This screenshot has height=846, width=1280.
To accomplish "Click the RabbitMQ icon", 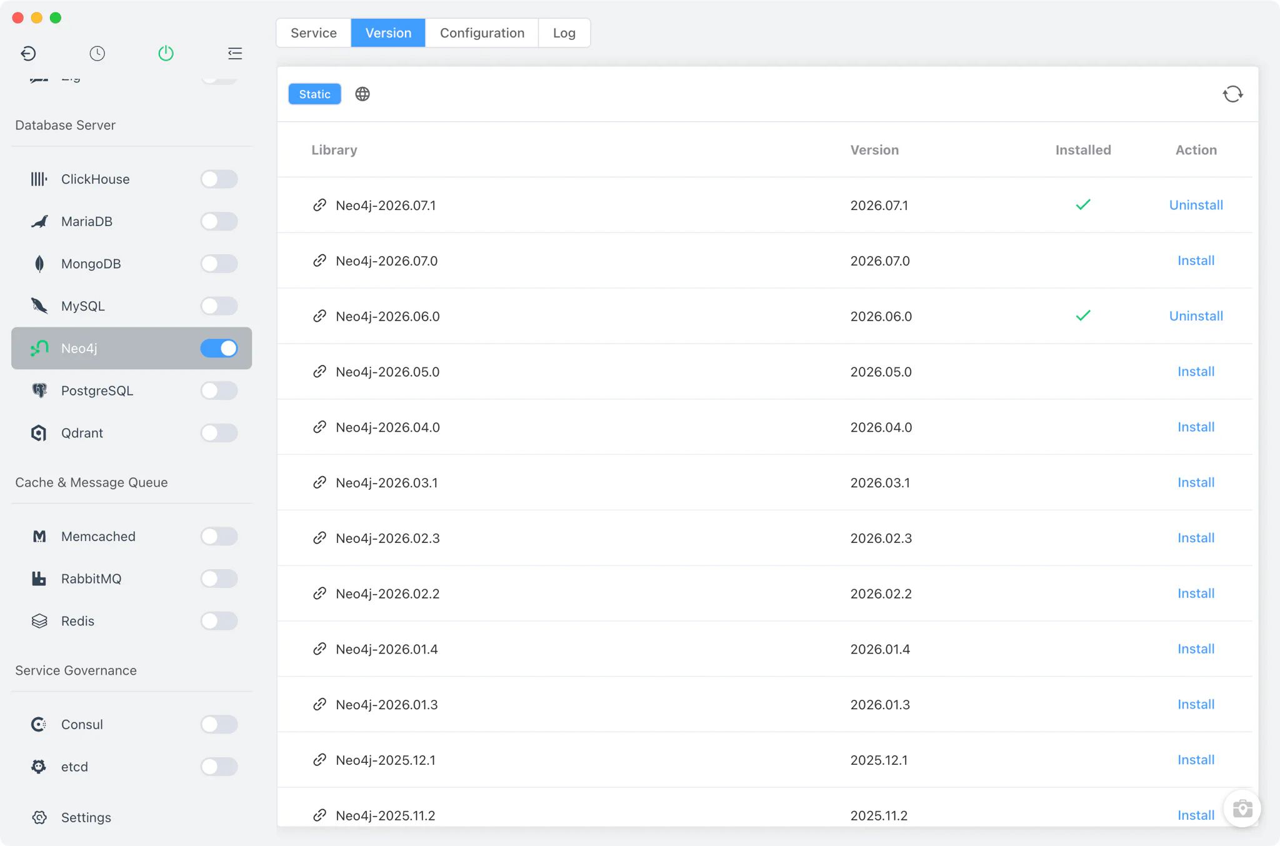I will tap(39, 579).
